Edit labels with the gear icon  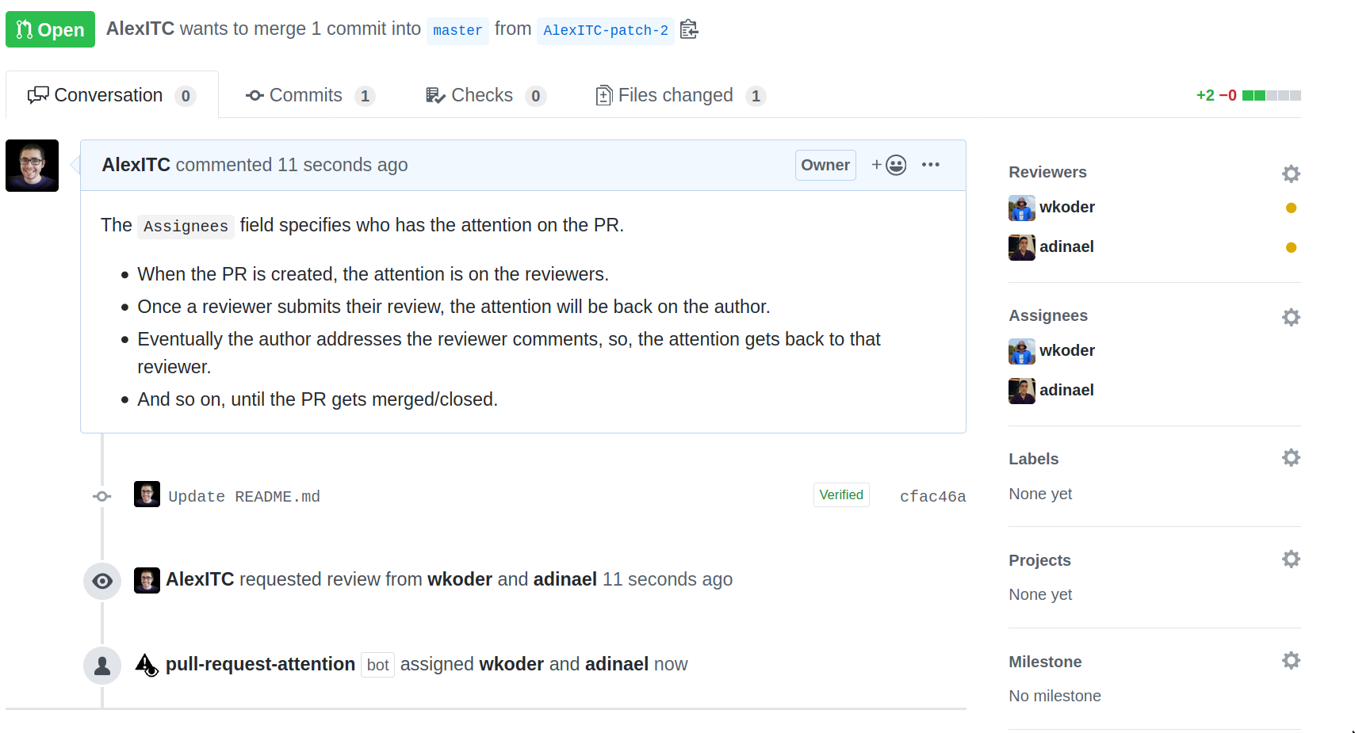pyautogui.click(x=1291, y=457)
